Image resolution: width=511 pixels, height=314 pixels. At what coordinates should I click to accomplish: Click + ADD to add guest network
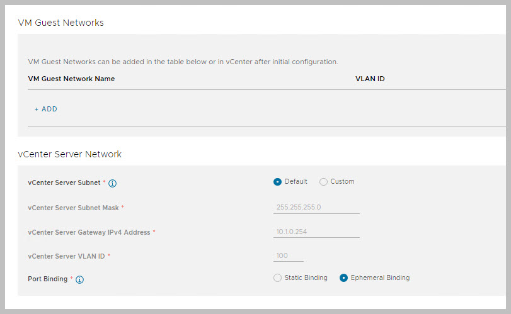tap(46, 109)
